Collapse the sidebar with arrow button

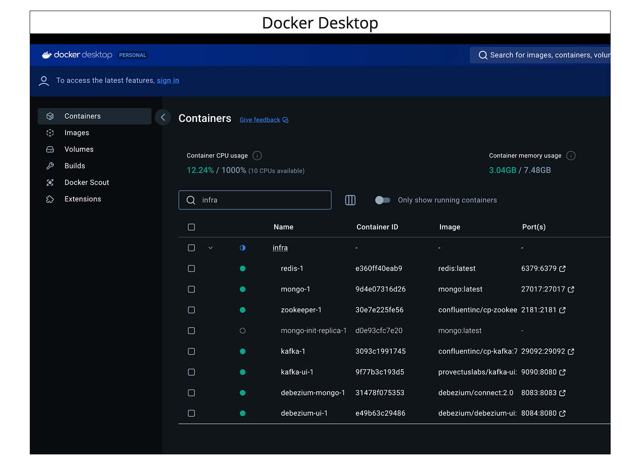pos(163,117)
